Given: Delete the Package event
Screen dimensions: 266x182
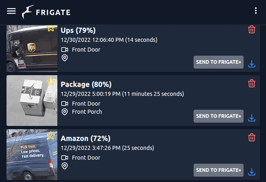Looking at the screenshot, I should pos(252,83).
